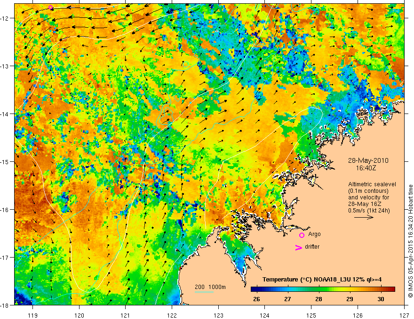Click the temperature color bar
This screenshot has height=319, width=414.
point(323,289)
